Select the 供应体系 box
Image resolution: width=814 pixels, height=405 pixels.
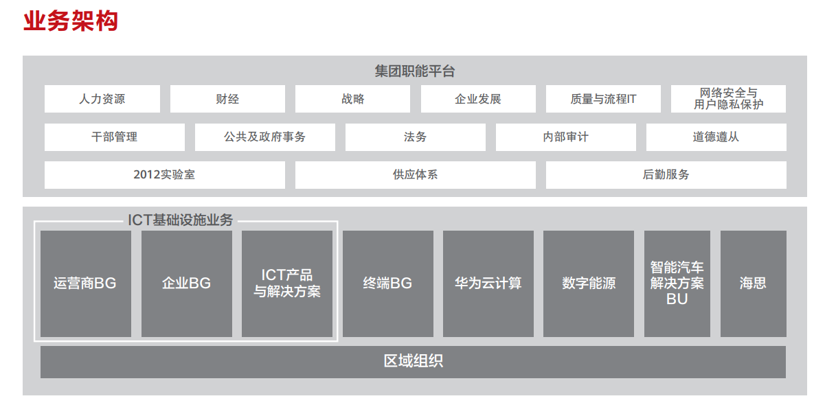[416, 175]
